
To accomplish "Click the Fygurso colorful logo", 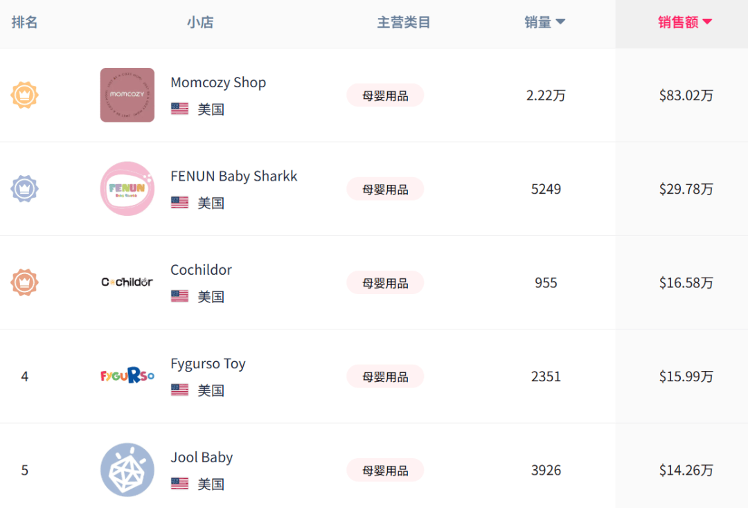I will pos(127,376).
